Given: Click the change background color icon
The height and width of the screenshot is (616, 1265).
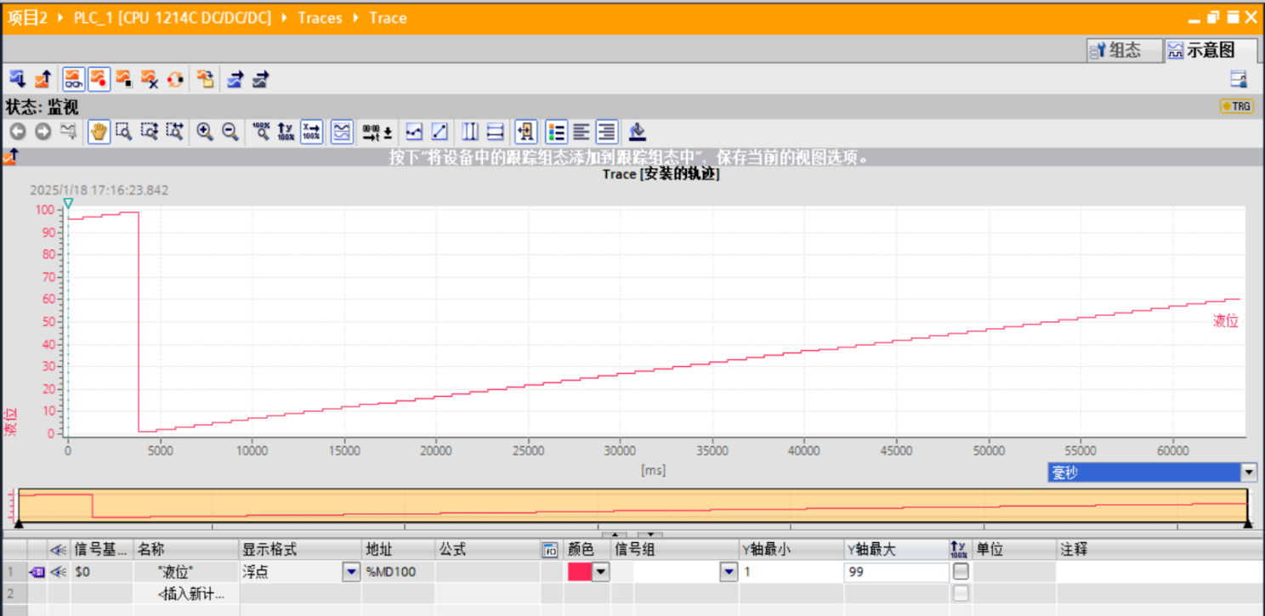Looking at the screenshot, I should point(638,132).
